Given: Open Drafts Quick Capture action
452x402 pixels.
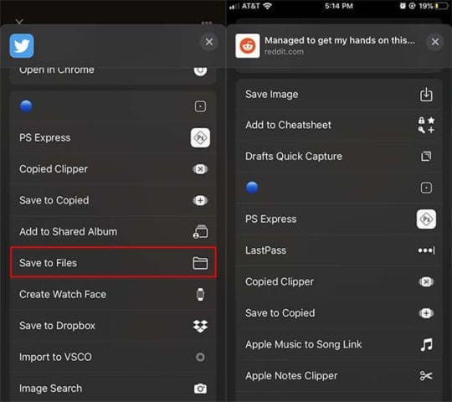Looking at the screenshot, I should (339, 157).
